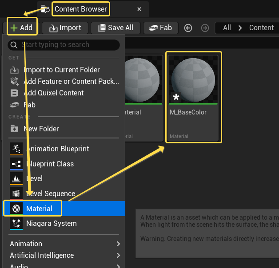This screenshot has height=268, width=279.
Task: Focus the 'Start typing to search' field
Action: [67, 45]
